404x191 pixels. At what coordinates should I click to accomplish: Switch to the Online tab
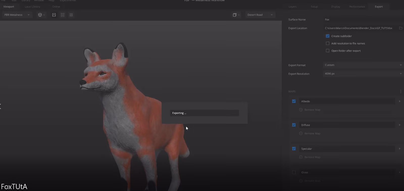(56, 7)
